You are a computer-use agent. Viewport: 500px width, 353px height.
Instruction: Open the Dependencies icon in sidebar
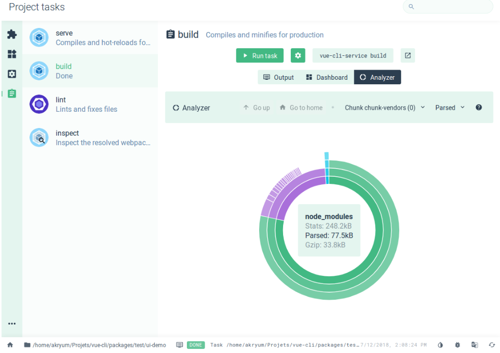12,54
